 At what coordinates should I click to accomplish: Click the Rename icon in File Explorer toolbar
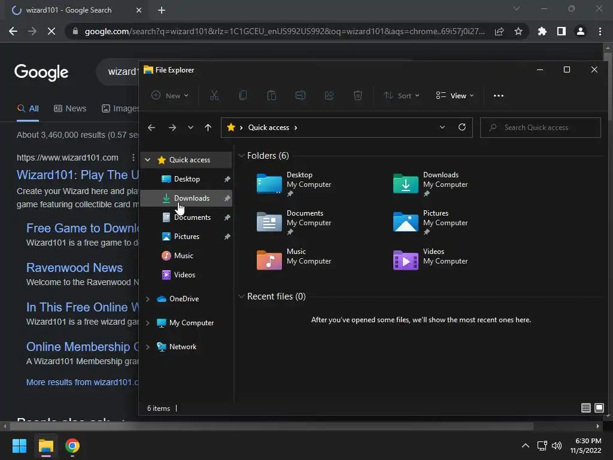301,95
